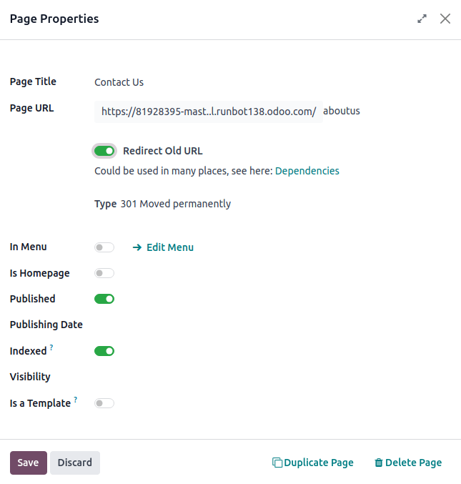Disable the Redirect Old URL toggle

tap(104, 151)
